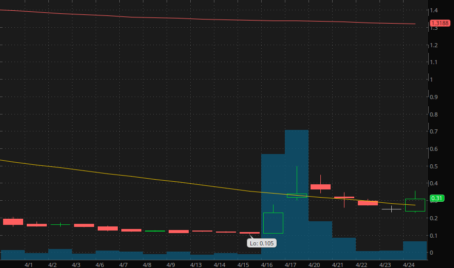Select the large green candle on 4/16
The width and height of the screenshot is (454, 268).
(x=273, y=223)
